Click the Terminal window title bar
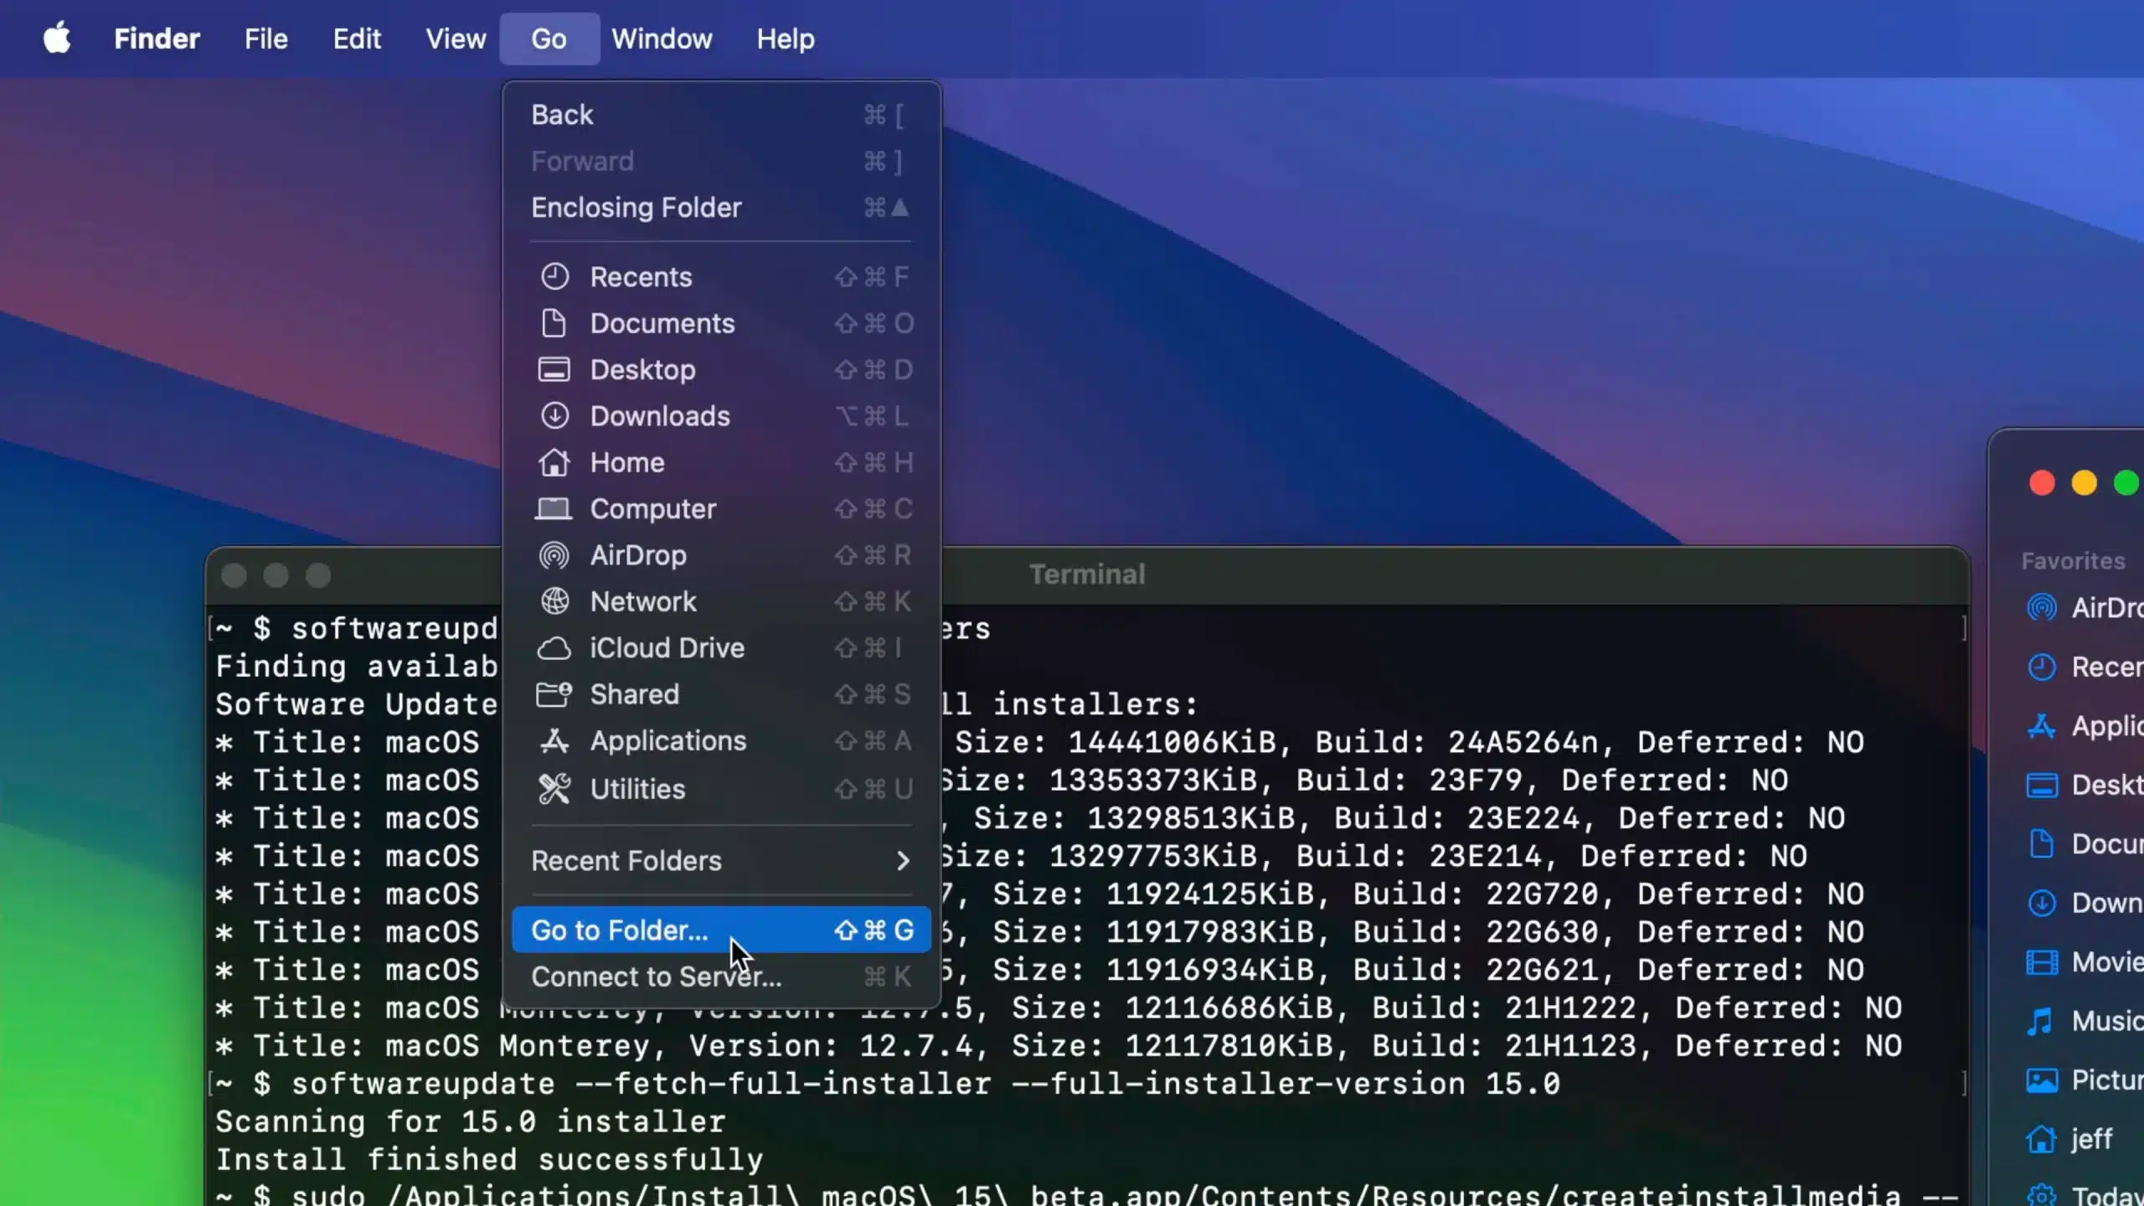 (1087, 575)
